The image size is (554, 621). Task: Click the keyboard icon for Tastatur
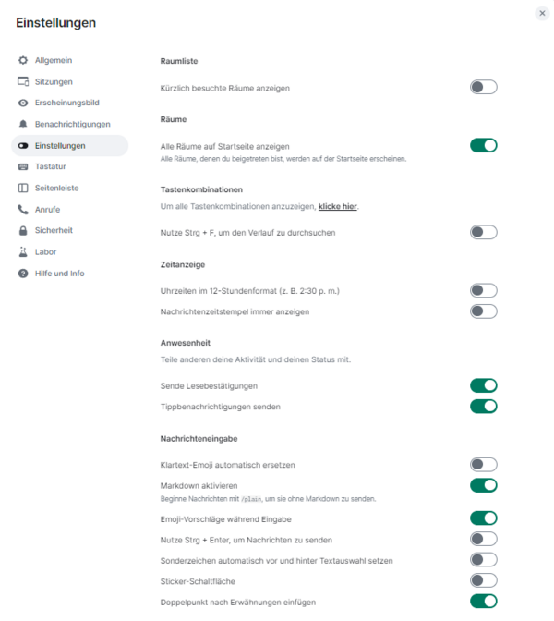point(23,166)
